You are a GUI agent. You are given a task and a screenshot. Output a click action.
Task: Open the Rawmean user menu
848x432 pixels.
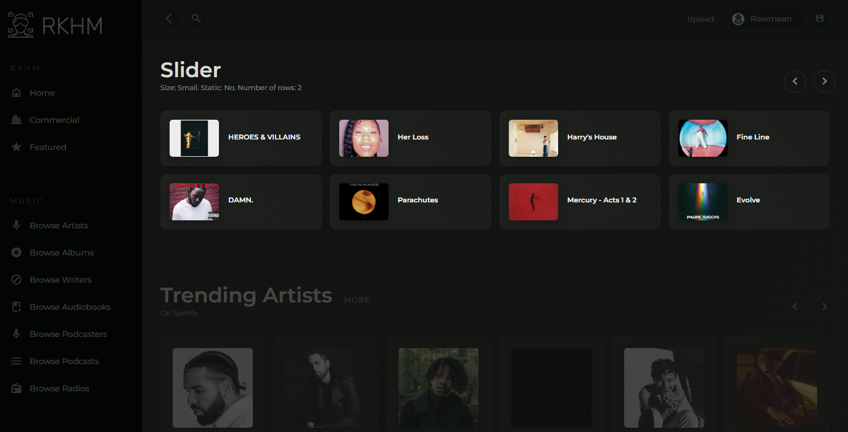click(765, 19)
